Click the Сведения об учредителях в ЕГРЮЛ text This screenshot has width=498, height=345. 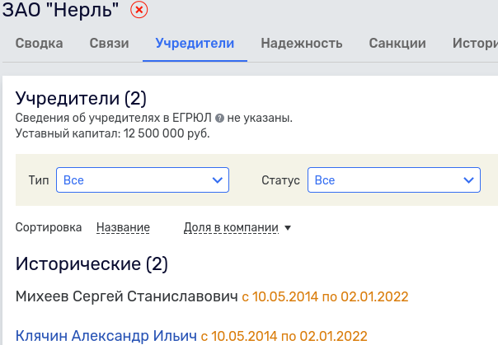[114, 118]
